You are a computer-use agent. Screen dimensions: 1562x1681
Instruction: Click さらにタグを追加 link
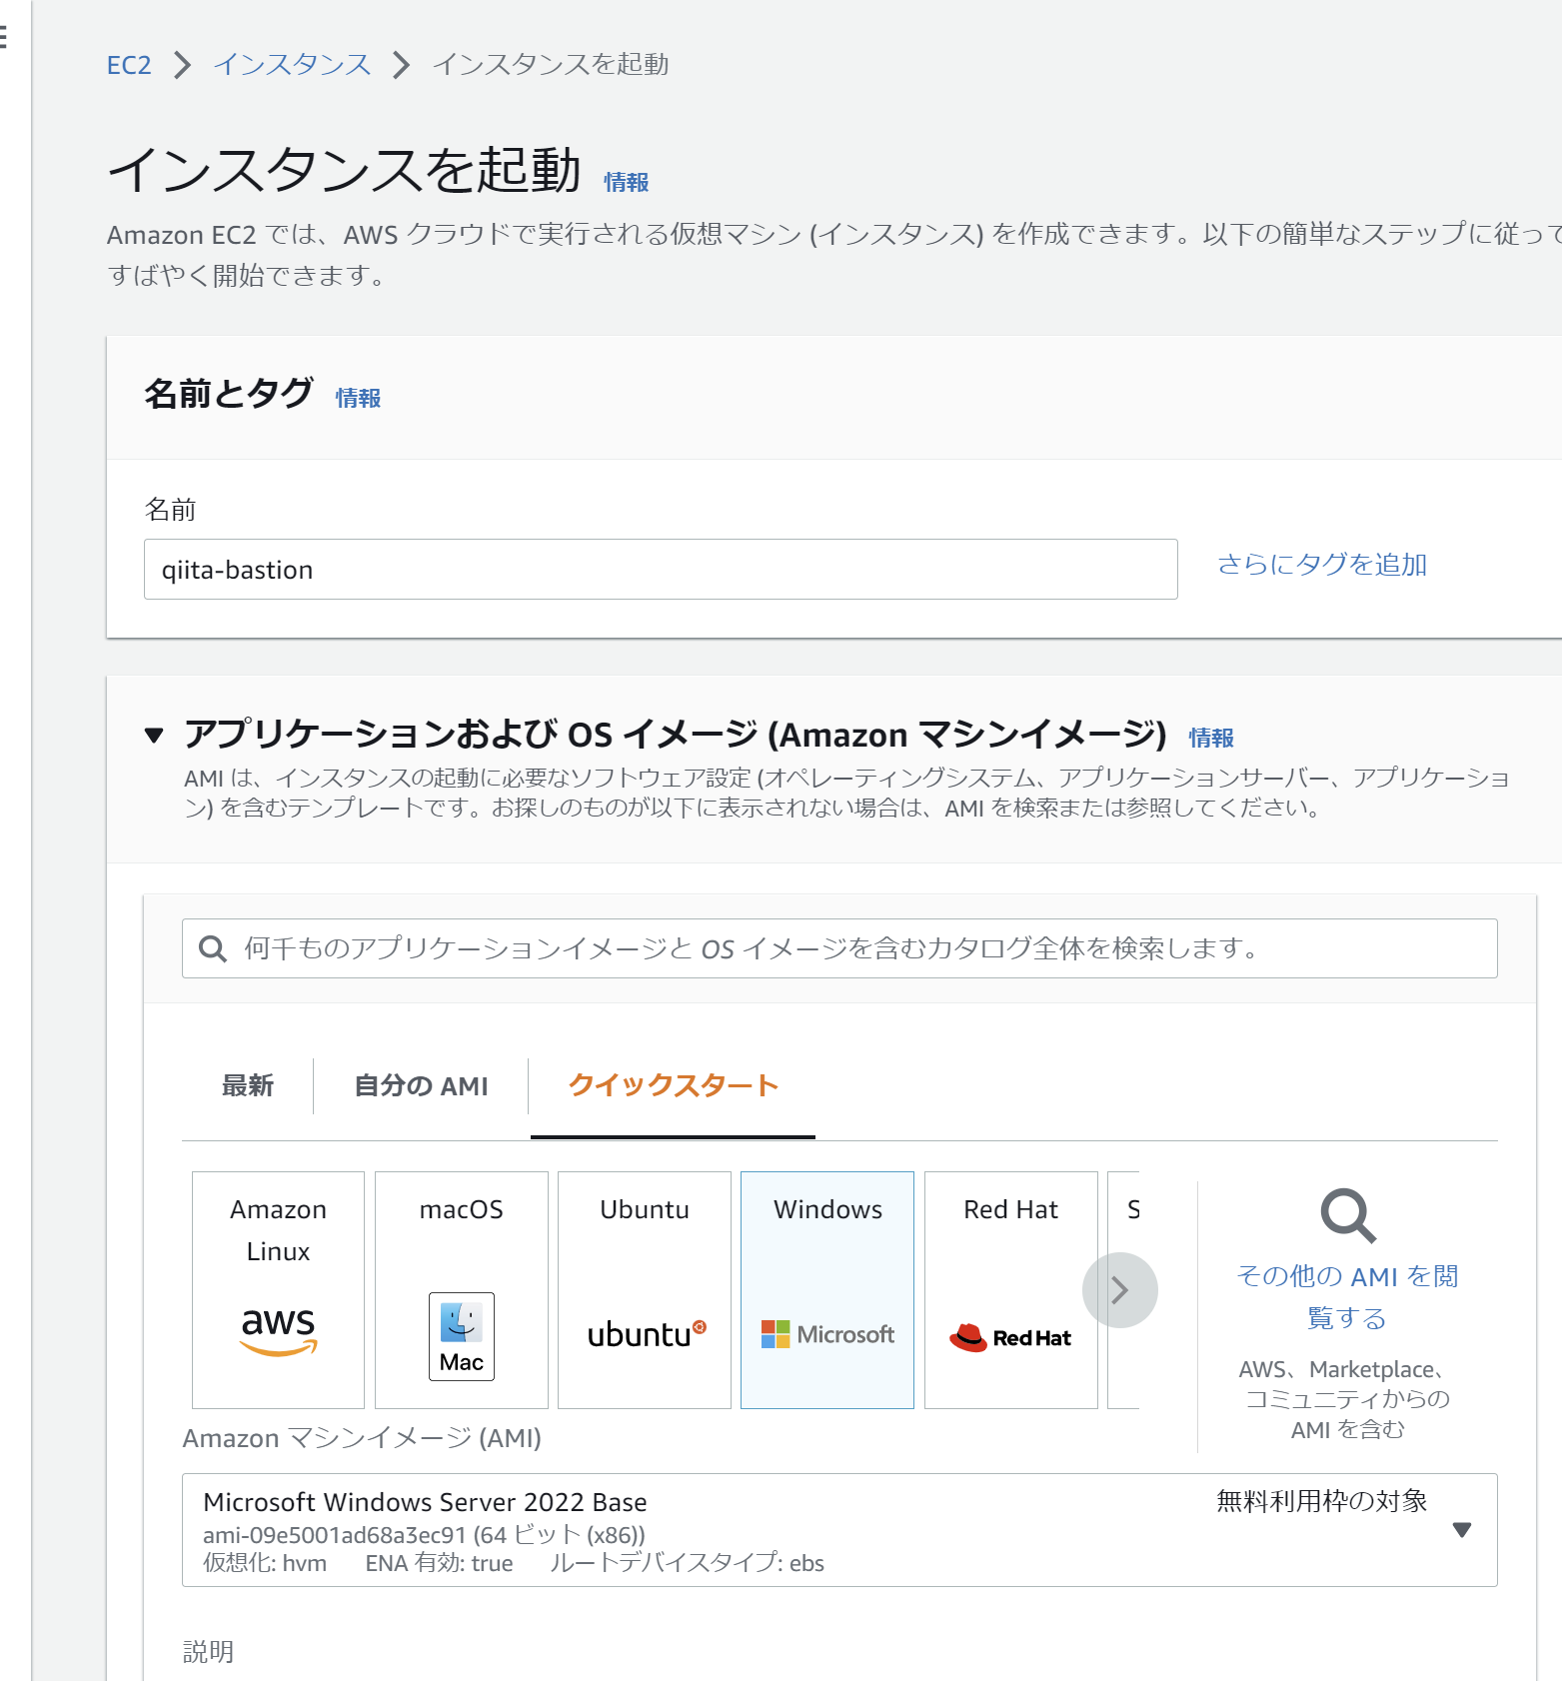(1322, 565)
